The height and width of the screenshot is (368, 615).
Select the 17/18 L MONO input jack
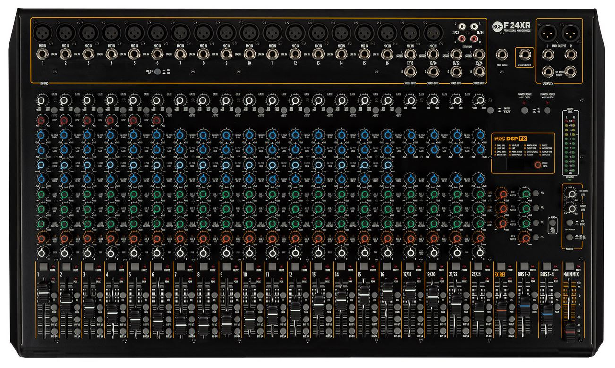pyautogui.click(x=410, y=54)
